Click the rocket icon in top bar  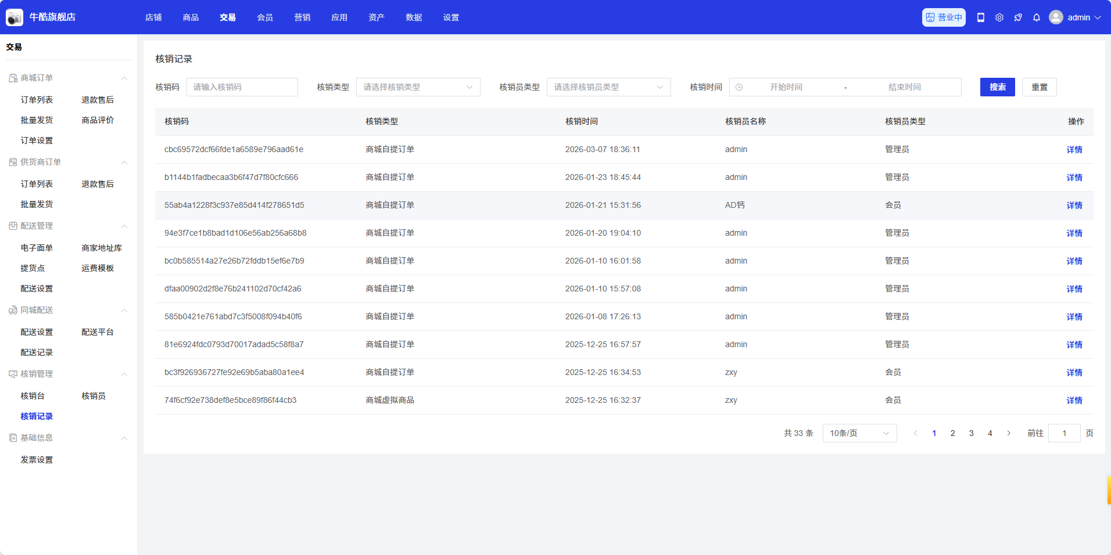(1017, 17)
